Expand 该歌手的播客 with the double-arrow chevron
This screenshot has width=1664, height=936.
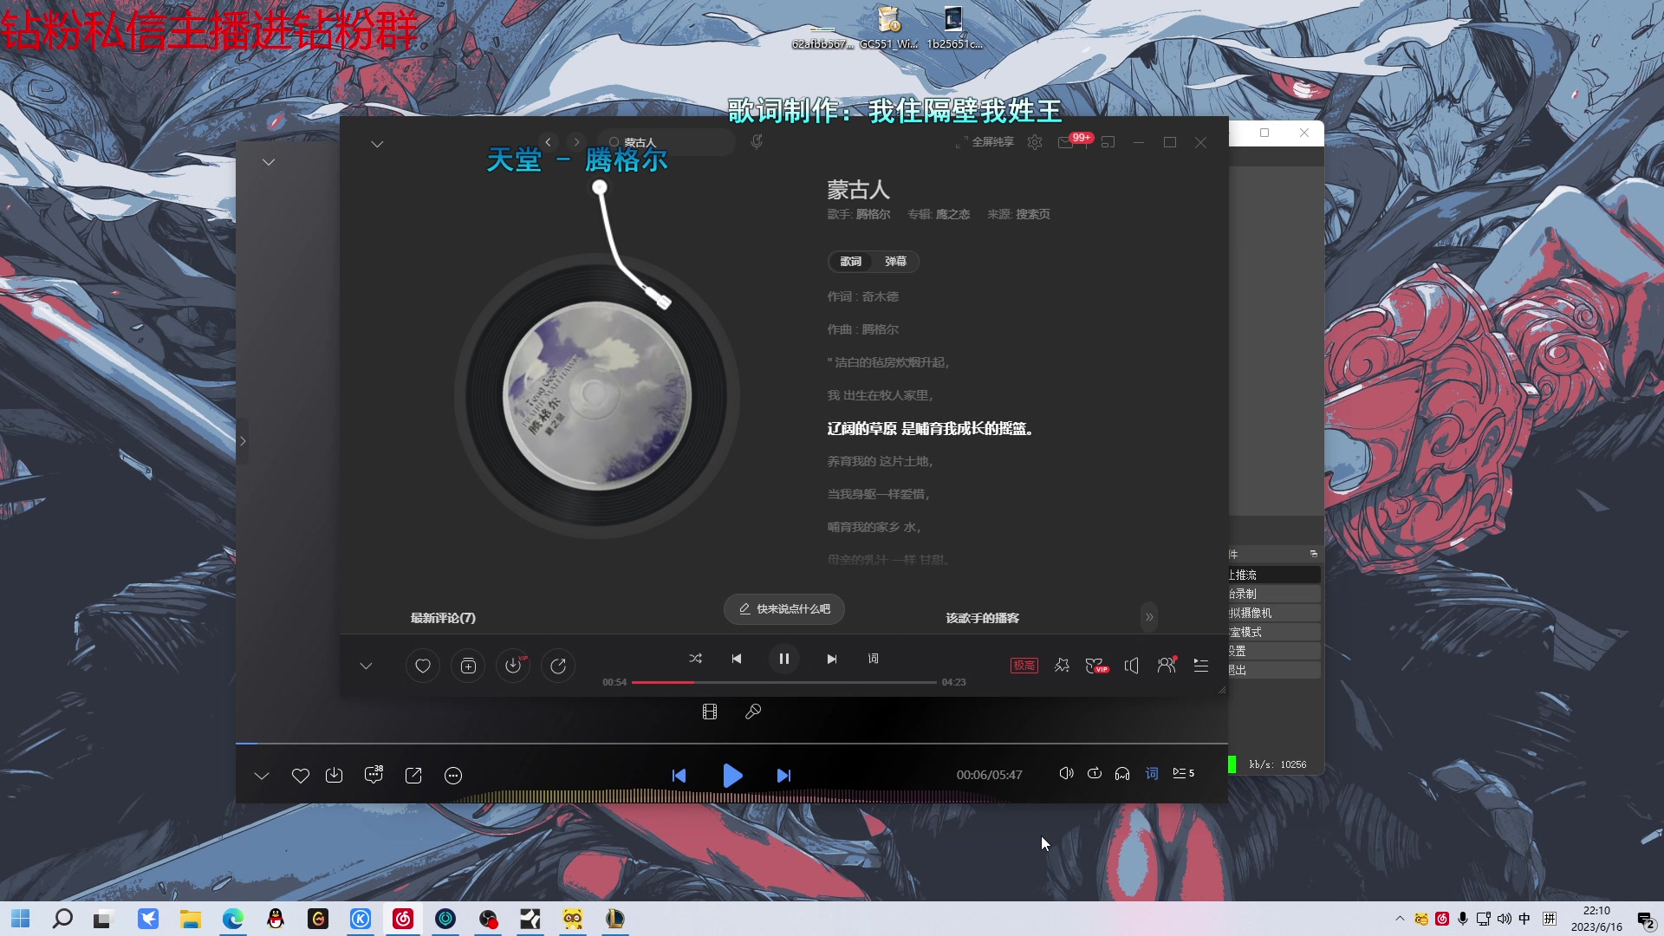[x=1149, y=617]
